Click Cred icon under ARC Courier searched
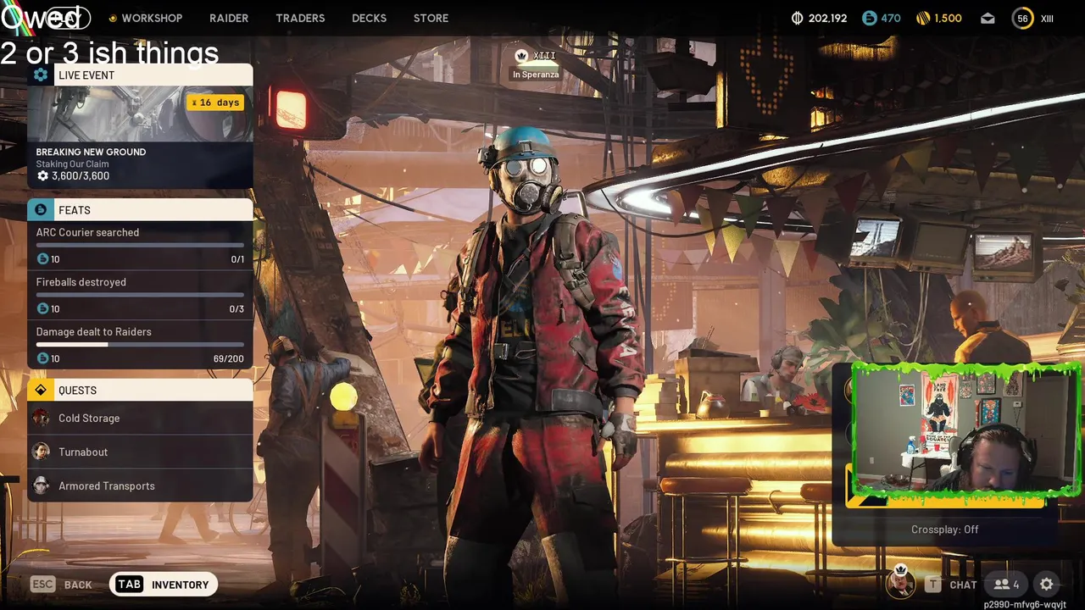 42,259
